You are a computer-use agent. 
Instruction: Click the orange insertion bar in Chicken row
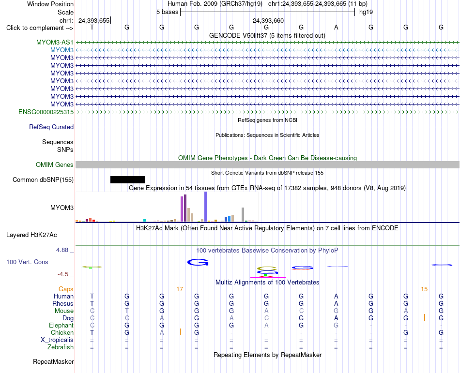click(180, 332)
